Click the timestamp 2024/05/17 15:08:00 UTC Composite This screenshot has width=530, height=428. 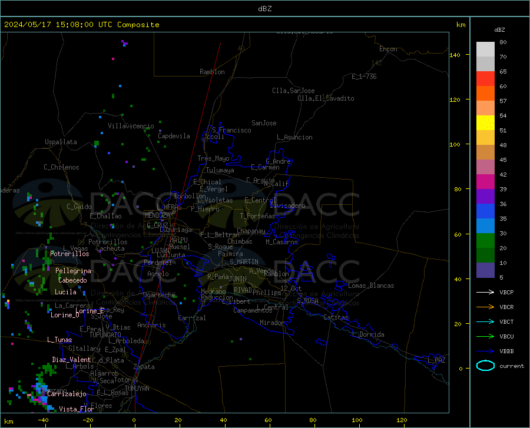[81, 25]
